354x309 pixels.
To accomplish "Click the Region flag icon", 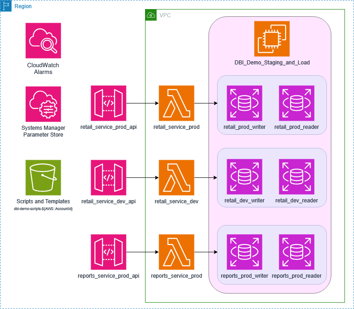I will [6, 6].
